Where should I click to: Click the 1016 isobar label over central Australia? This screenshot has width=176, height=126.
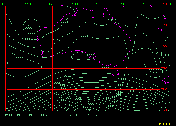84,36
